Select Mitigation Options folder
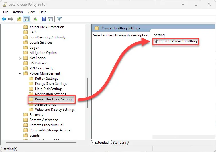216x152 pixels. click(44, 53)
